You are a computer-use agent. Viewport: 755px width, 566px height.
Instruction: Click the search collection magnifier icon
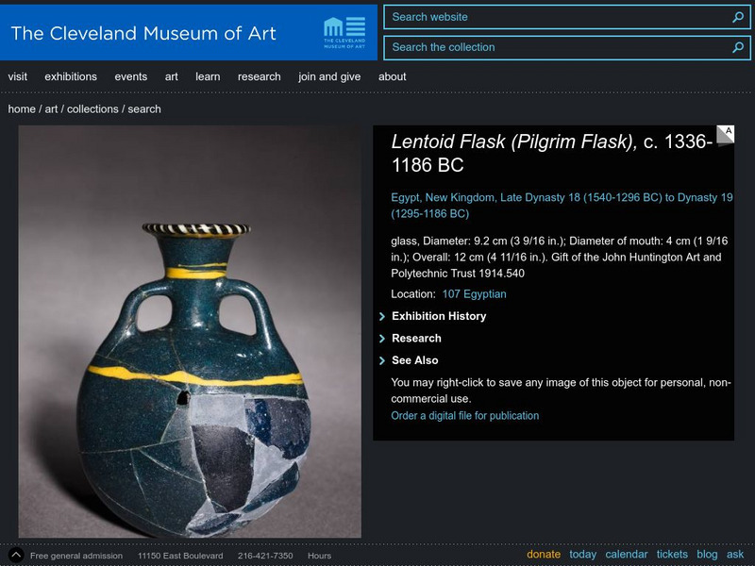tap(738, 47)
